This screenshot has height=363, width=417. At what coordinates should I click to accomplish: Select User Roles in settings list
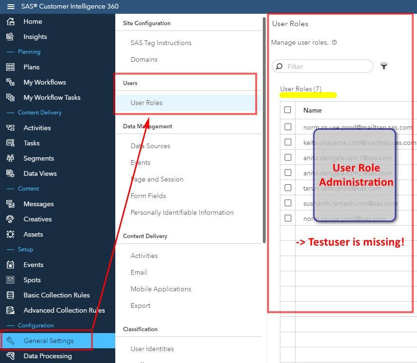point(147,103)
